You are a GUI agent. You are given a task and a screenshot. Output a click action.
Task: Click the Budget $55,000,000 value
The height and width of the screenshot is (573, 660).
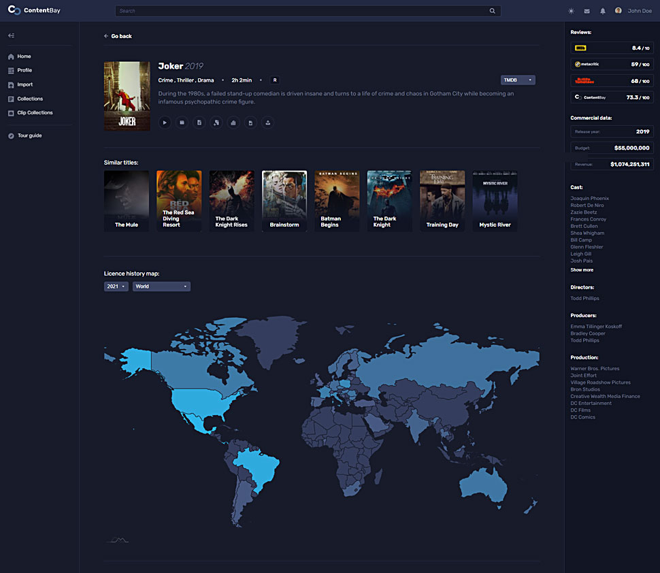click(x=631, y=148)
